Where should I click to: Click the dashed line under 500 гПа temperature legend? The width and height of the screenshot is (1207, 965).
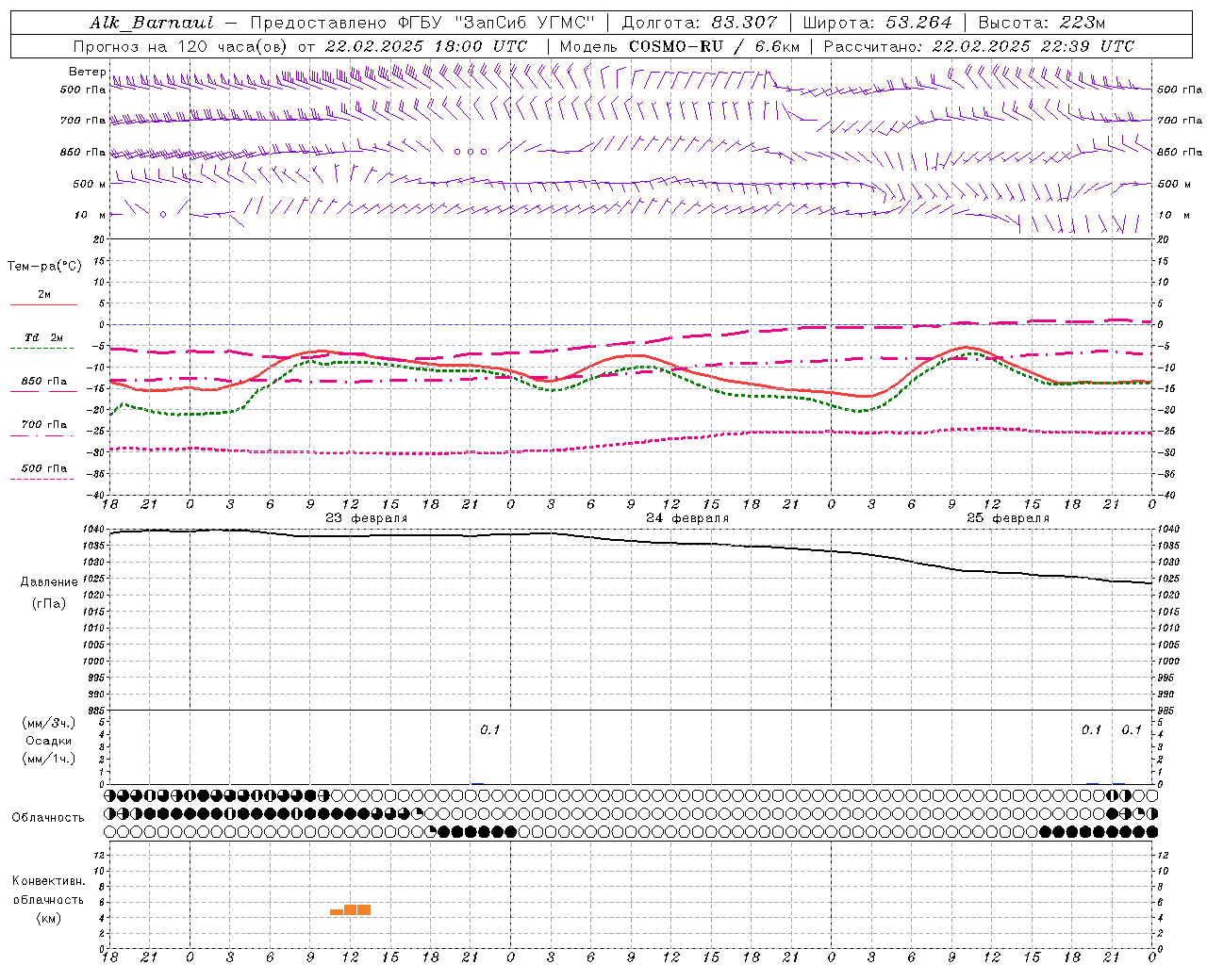click(41, 480)
